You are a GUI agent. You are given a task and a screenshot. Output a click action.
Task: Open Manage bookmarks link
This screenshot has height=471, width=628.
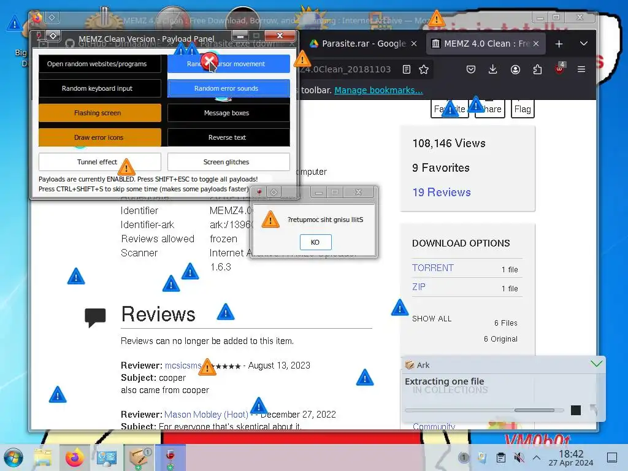(378, 90)
